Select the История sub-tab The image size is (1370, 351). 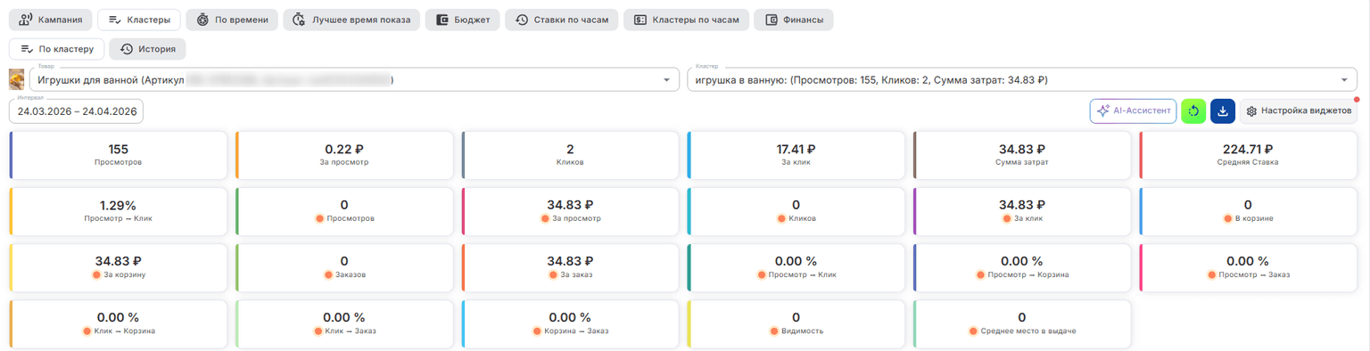coord(148,49)
